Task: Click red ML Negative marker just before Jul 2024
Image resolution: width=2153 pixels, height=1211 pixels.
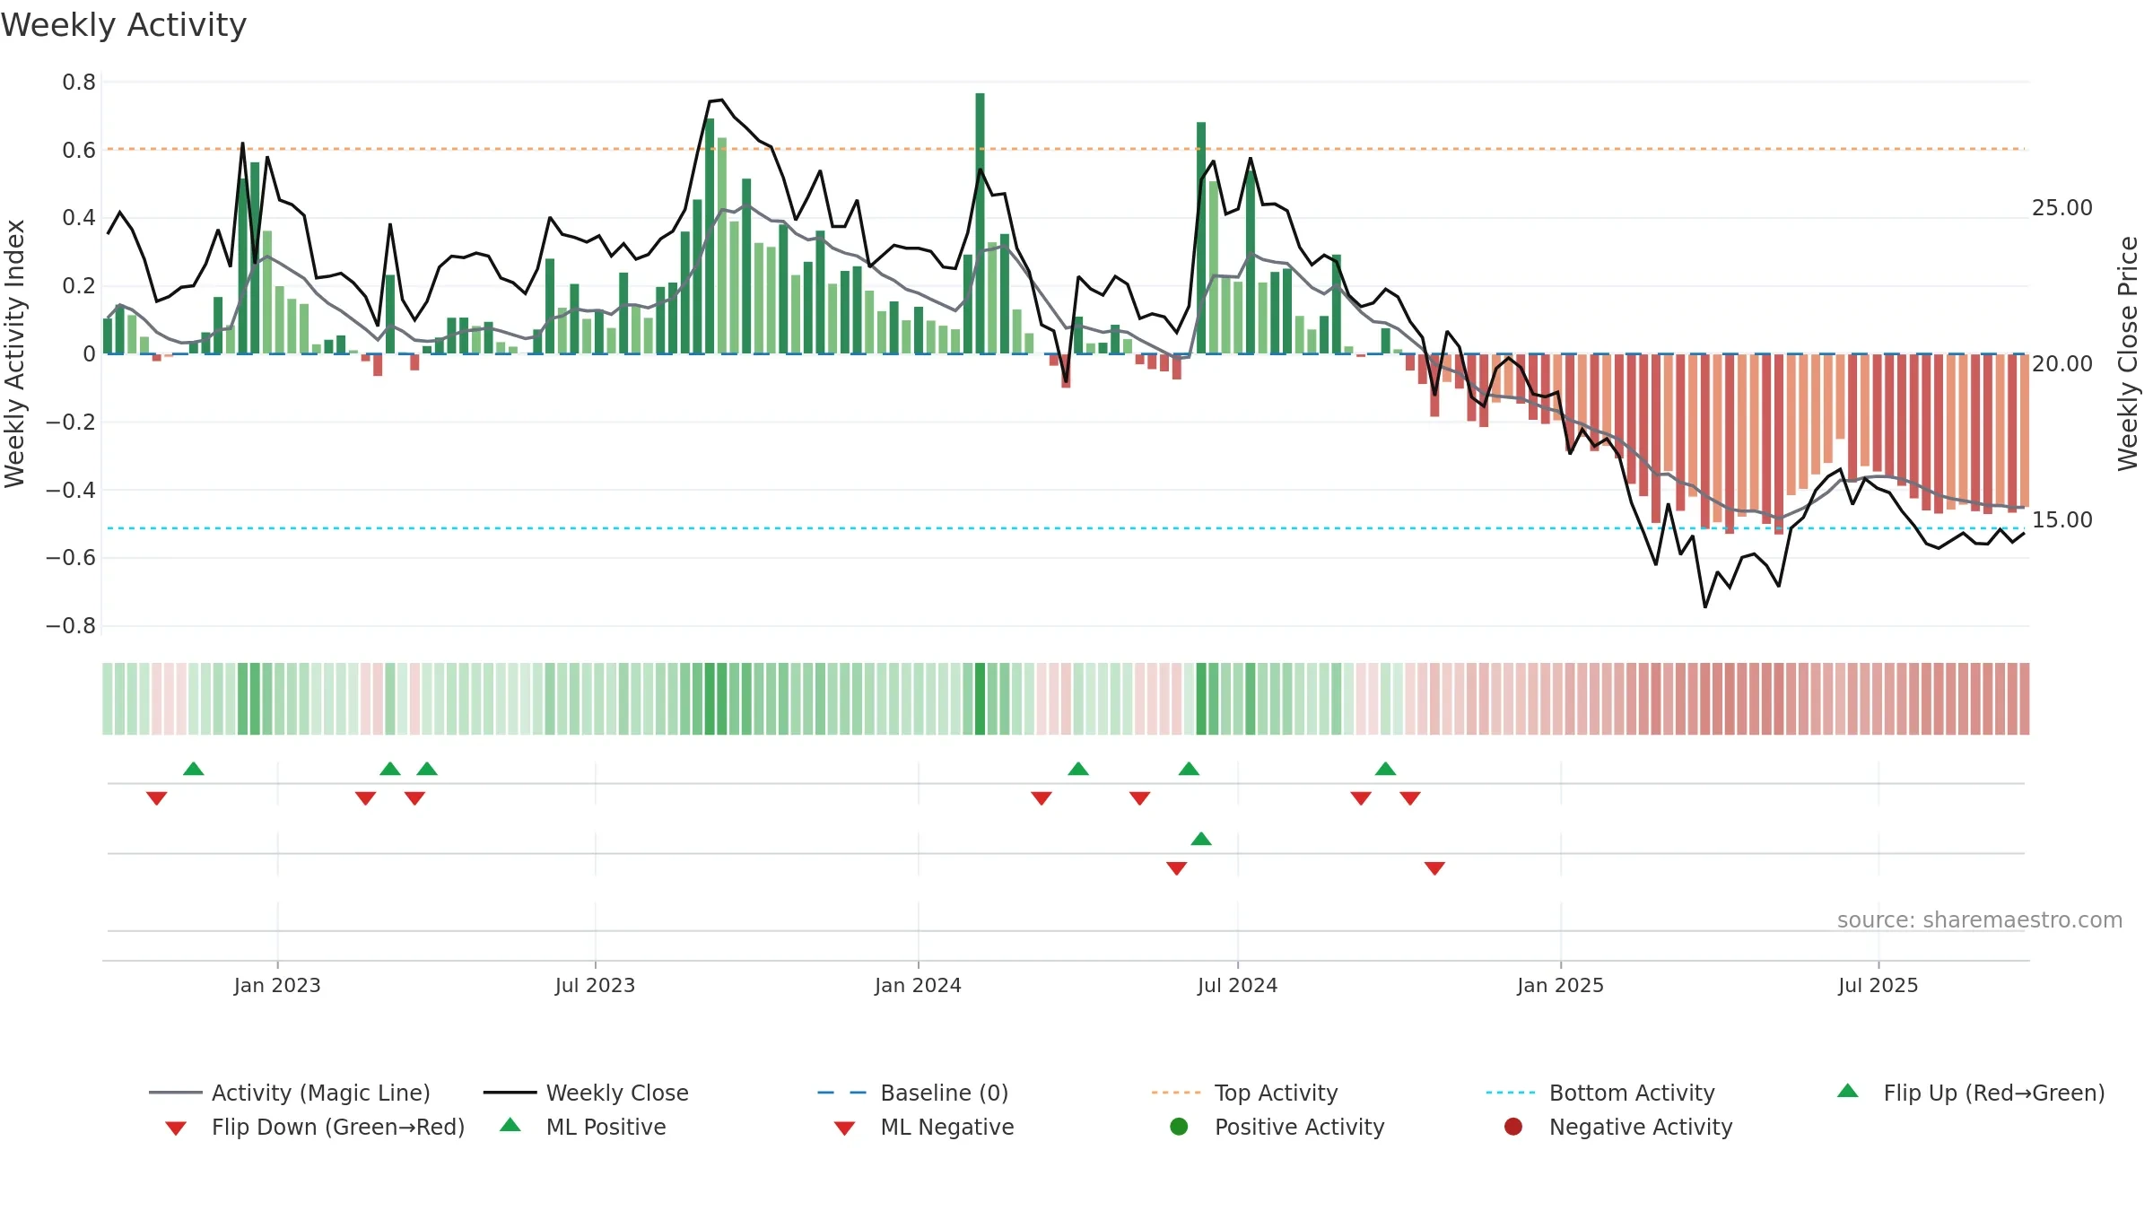Action: 1177,867
